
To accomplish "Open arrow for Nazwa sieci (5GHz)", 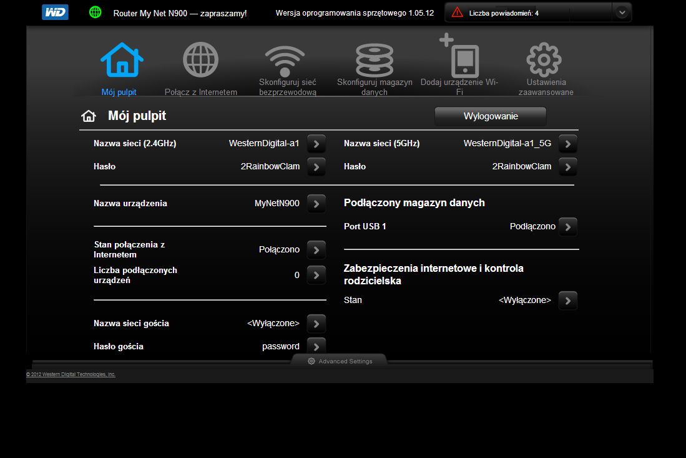I will pos(568,144).
